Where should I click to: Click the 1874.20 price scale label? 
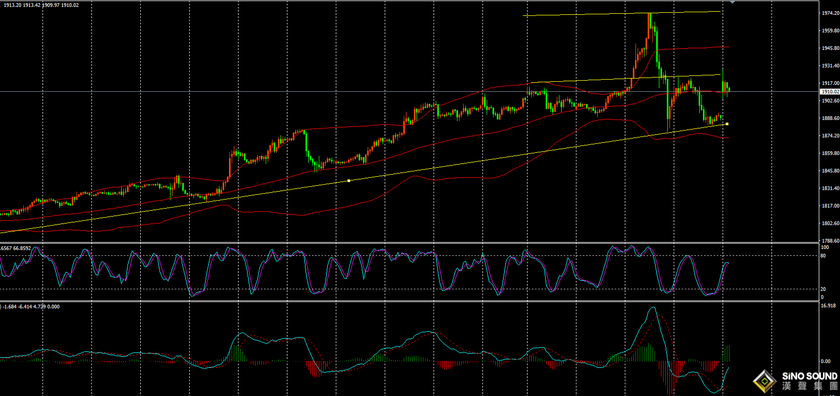click(x=830, y=136)
